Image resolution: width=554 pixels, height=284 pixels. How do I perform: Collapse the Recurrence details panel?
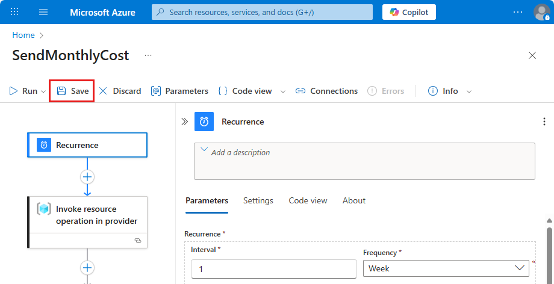point(184,122)
